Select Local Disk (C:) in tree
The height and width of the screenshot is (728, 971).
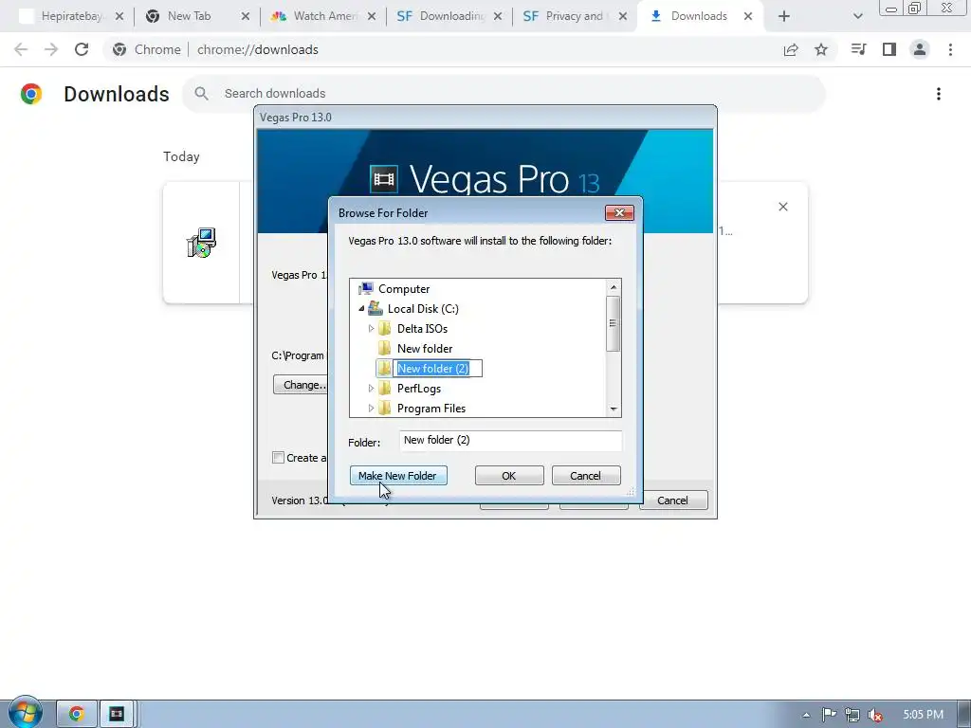click(423, 309)
